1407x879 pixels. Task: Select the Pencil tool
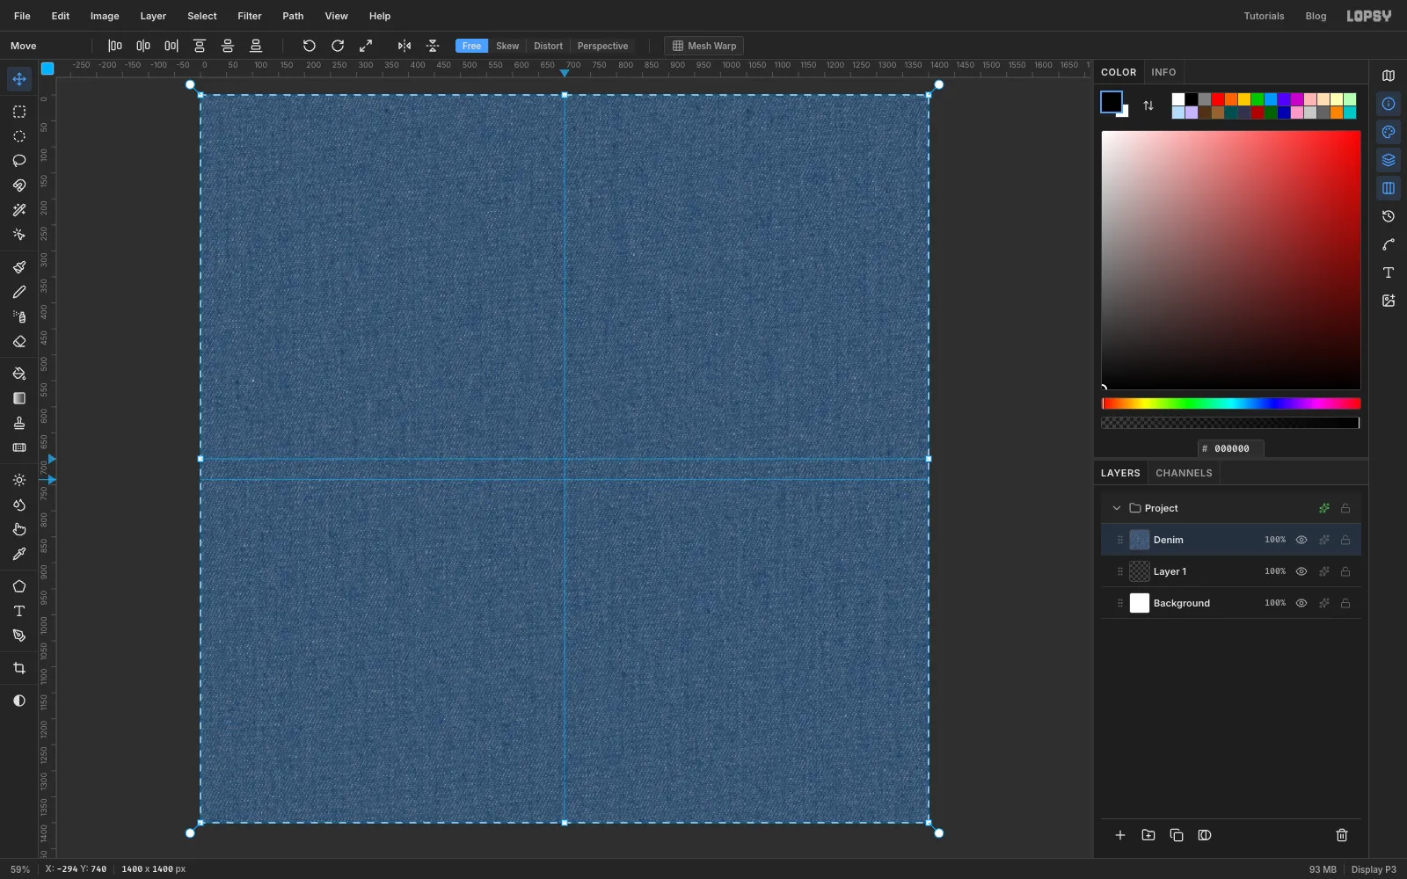(x=18, y=292)
